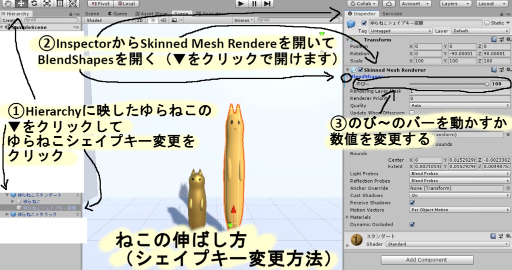This screenshot has height=270, width=512.
Task: Open the Gizmos dropdown
Action: point(243,20)
